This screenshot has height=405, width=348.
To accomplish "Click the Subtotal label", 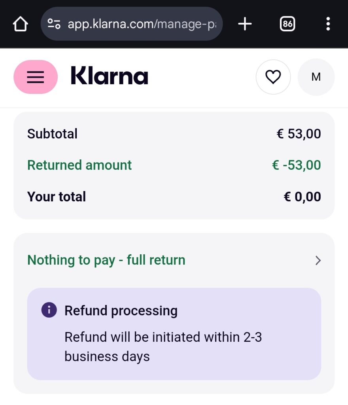I will coord(53,134).
